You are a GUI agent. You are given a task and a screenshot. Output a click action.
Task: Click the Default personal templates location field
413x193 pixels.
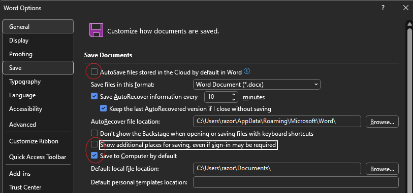click(296, 182)
